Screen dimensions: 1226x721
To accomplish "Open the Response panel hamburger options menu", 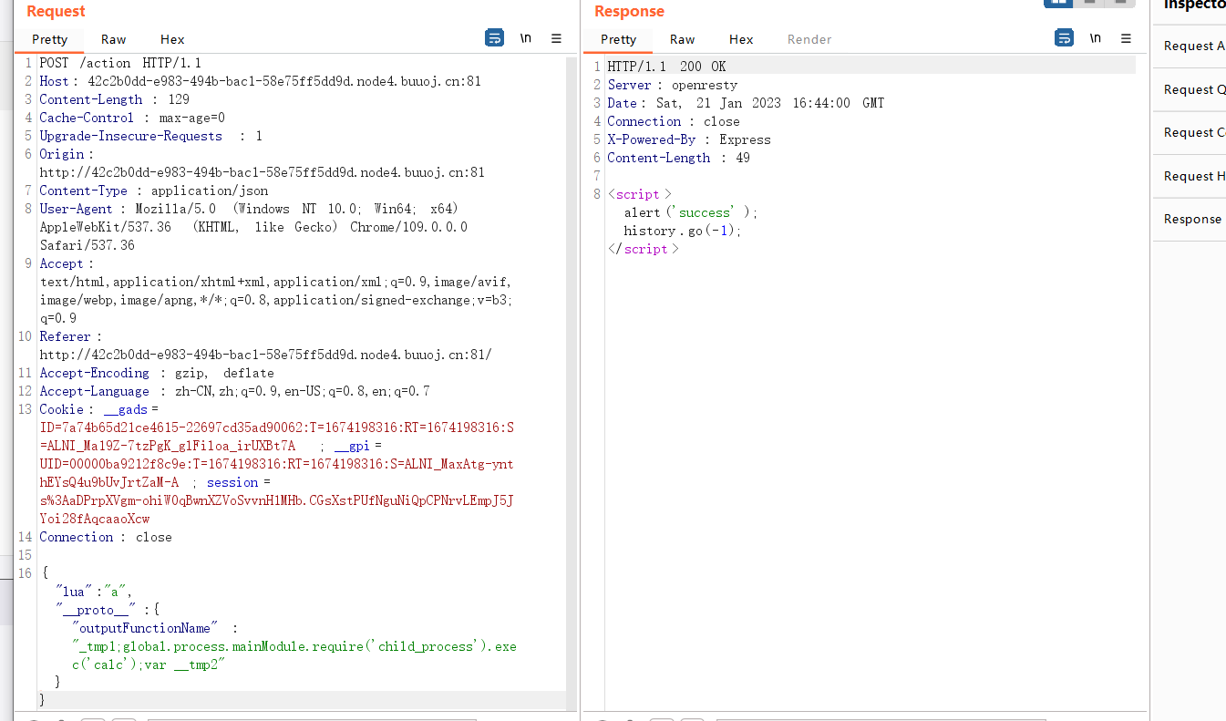I will [x=1127, y=38].
